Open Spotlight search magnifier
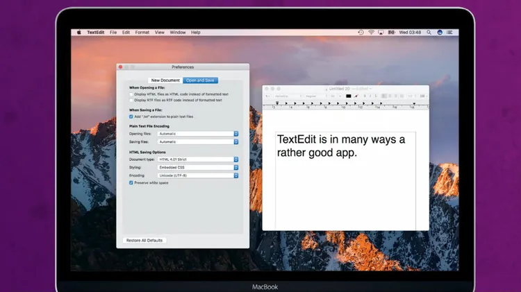Screen dimensions: 521x292 [429, 33]
